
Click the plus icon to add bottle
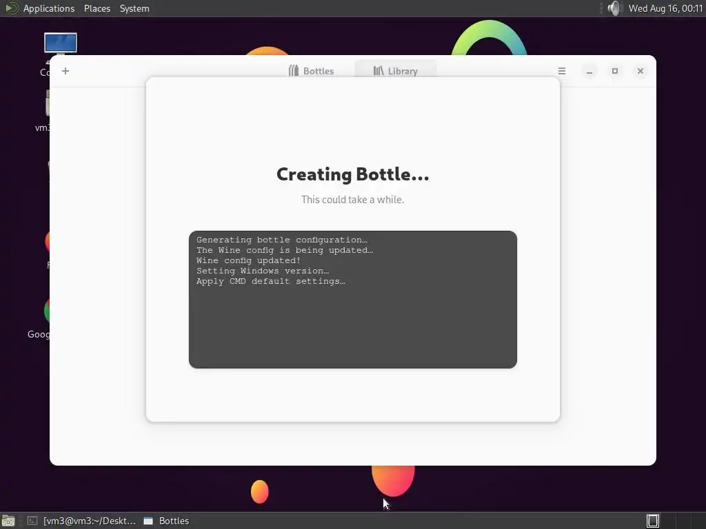click(x=65, y=71)
